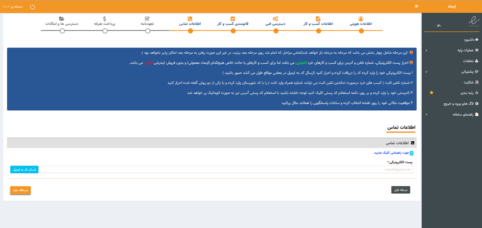
Task: Open لاگ های ورود و خروج menu item
Action: [461, 104]
